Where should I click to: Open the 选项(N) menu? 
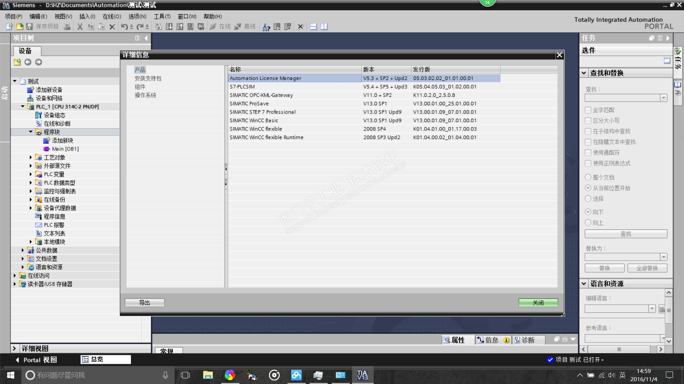[137, 16]
